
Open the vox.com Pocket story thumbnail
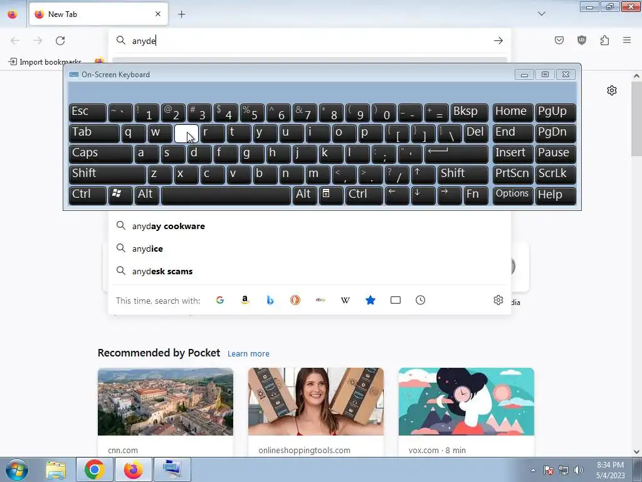point(466,402)
